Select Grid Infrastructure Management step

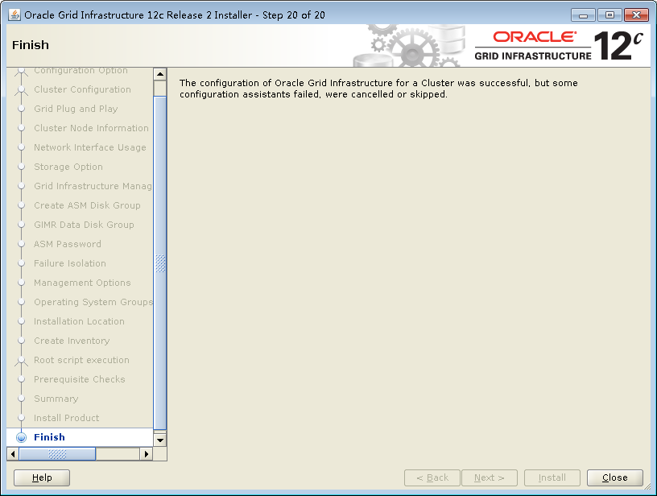click(x=93, y=186)
